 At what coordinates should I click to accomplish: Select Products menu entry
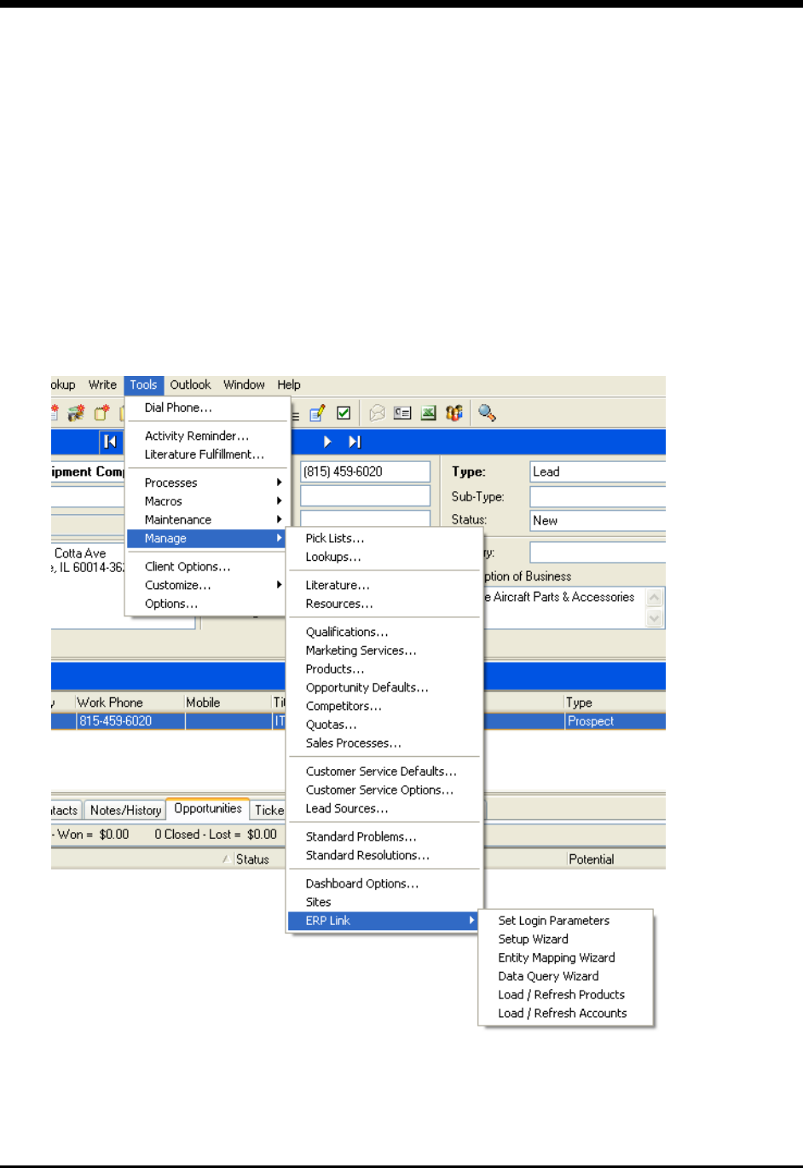(x=384, y=669)
